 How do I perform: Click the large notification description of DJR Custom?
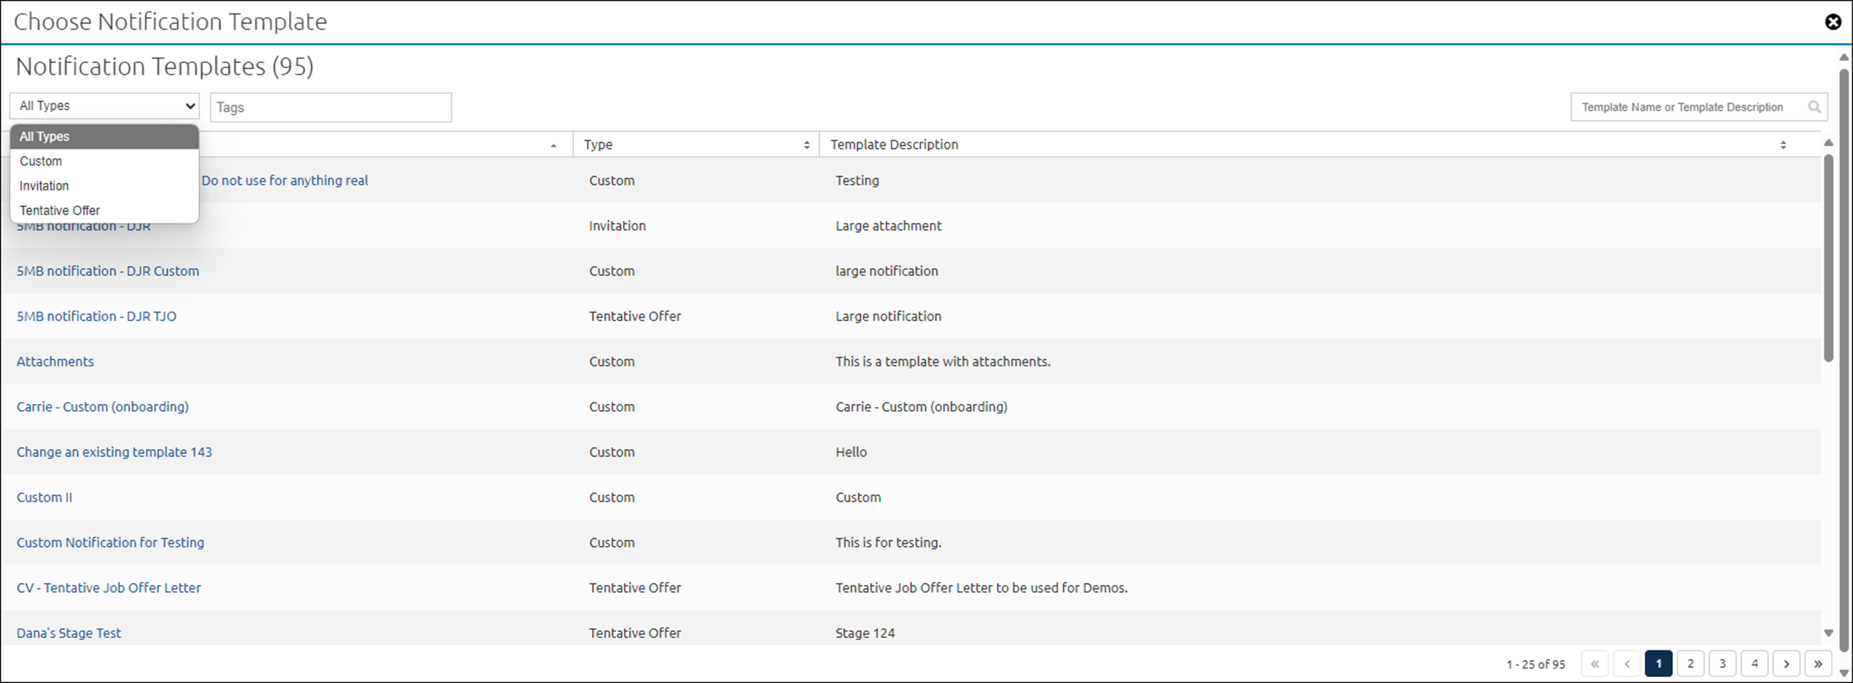[x=887, y=271]
